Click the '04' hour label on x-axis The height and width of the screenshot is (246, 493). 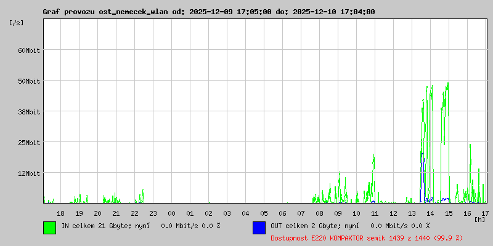pos(245,213)
